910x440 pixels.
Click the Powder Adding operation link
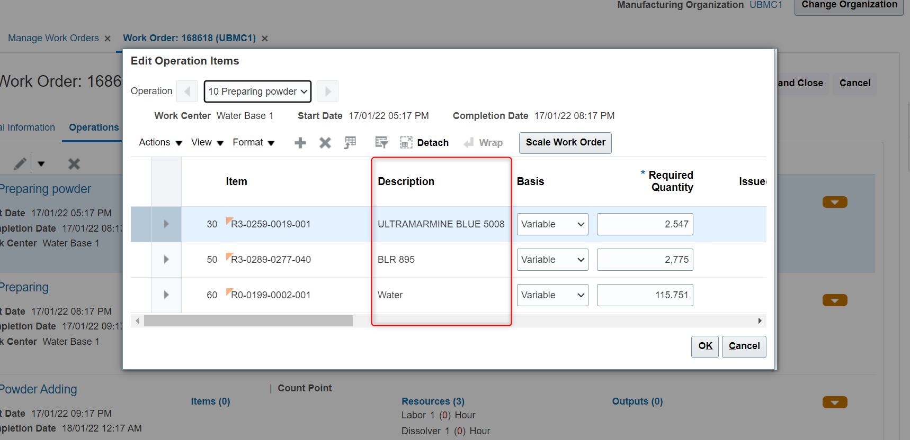click(x=38, y=389)
